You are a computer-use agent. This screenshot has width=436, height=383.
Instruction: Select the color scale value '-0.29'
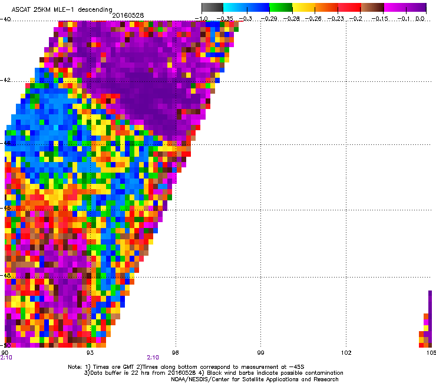click(x=269, y=19)
